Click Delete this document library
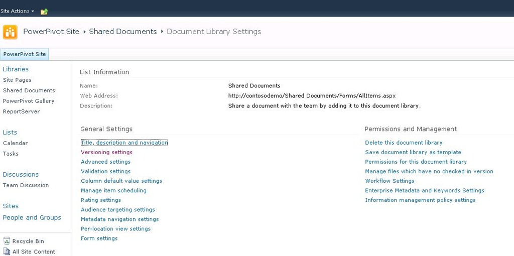The width and height of the screenshot is (514, 256). pyautogui.click(x=404, y=143)
